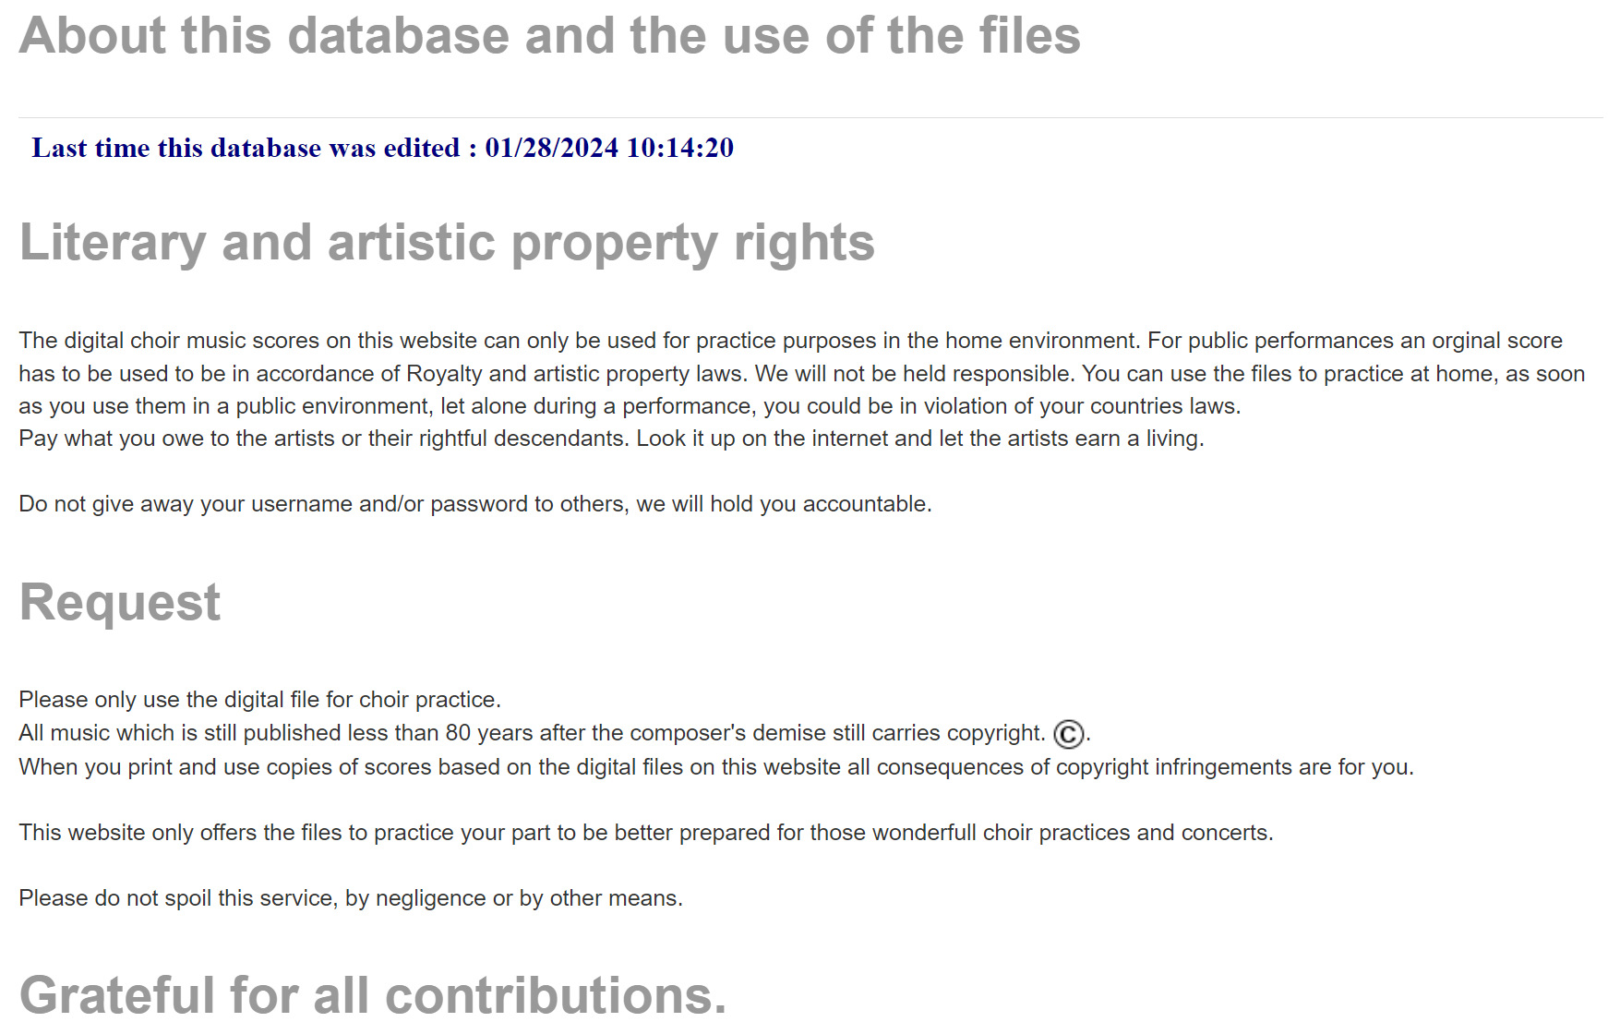This screenshot has height=1022, width=1608.
Task: Click the time '10:14:20' in timestamp
Action: tap(680, 148)
